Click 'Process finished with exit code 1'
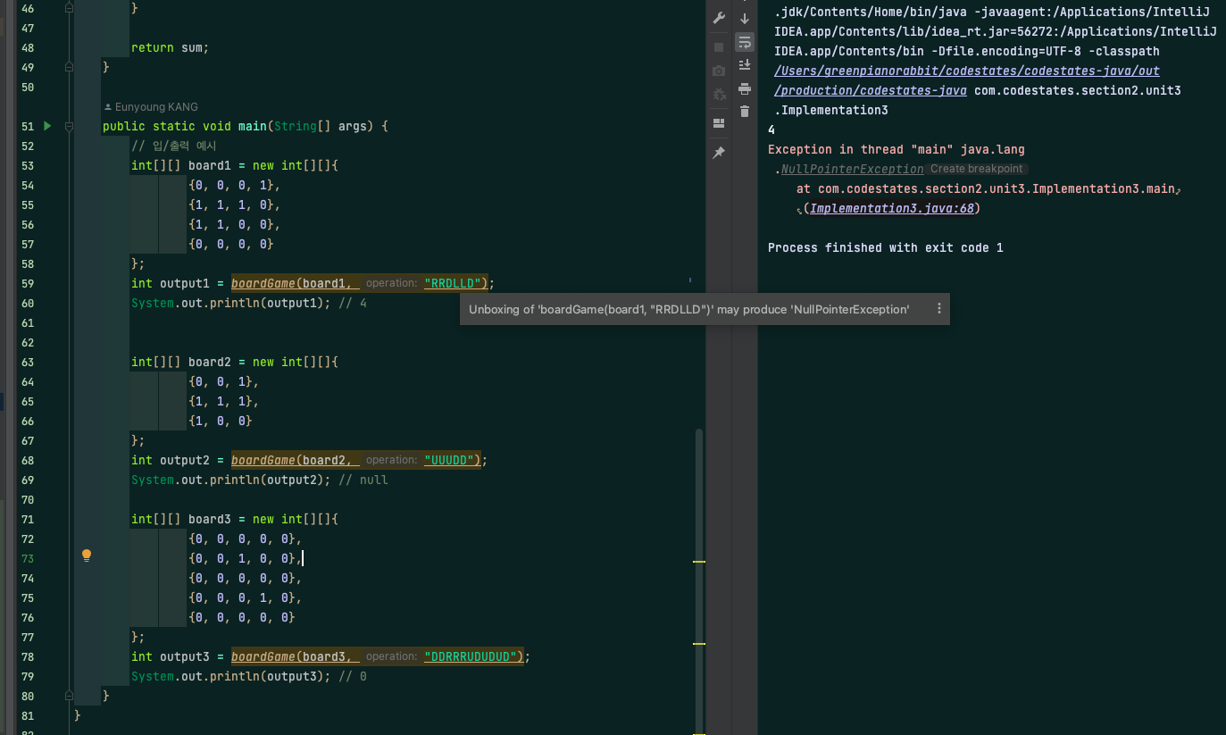 tap(886, 247)
